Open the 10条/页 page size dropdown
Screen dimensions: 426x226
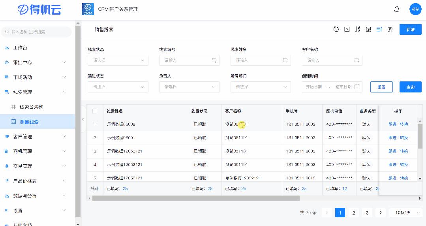point(405,213)
